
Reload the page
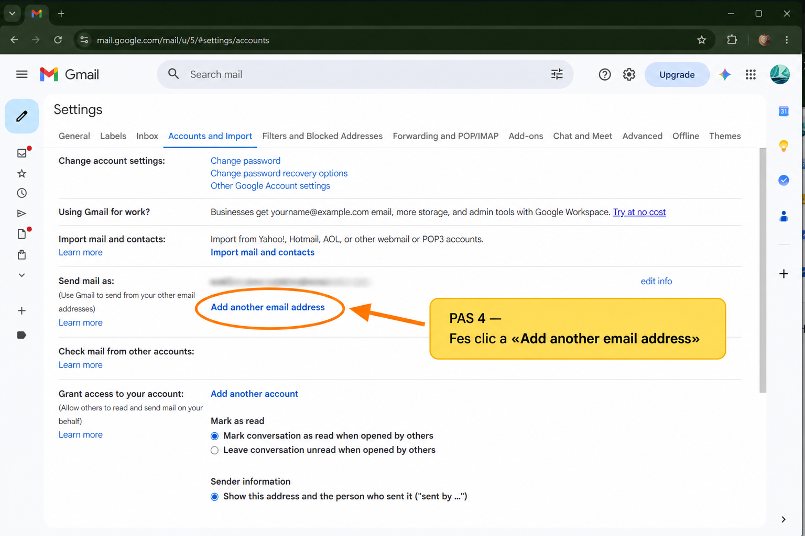(x=58, y=40)
